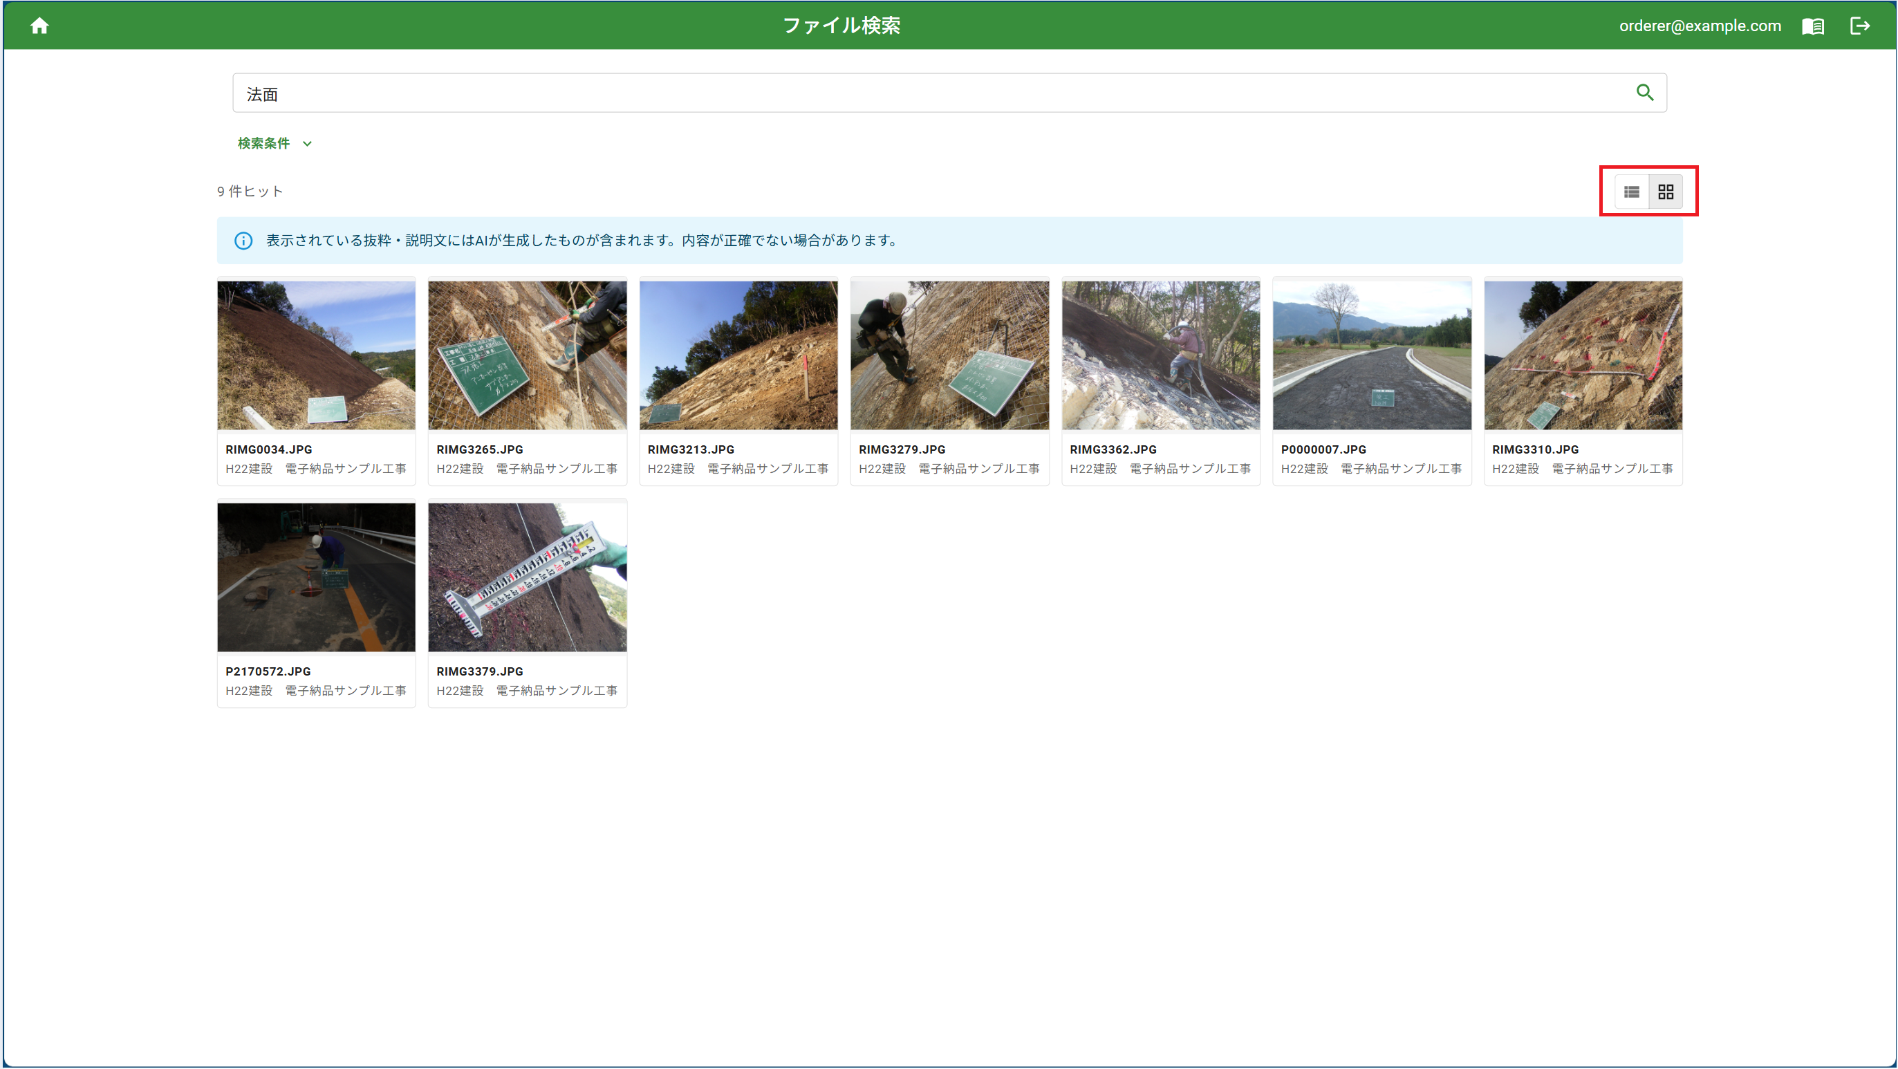Select the file name RIMG3379.JPG
Viewport: 1898px width, 1069px height.
coord(480,672)
